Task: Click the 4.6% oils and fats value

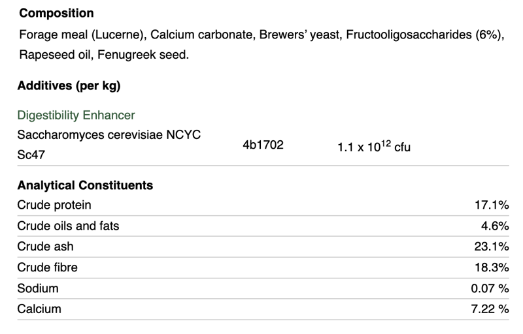Action: [494, 226]
